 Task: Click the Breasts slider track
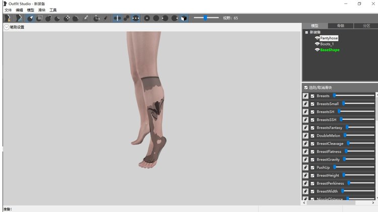click(354, 96)
